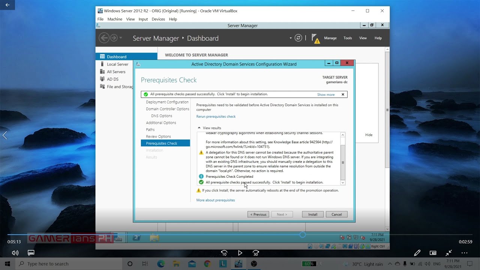The height and width of the screenshot is (270, 480).
Task: Click the results list scroll-down arrow
Action: click(x=343, y=182)
